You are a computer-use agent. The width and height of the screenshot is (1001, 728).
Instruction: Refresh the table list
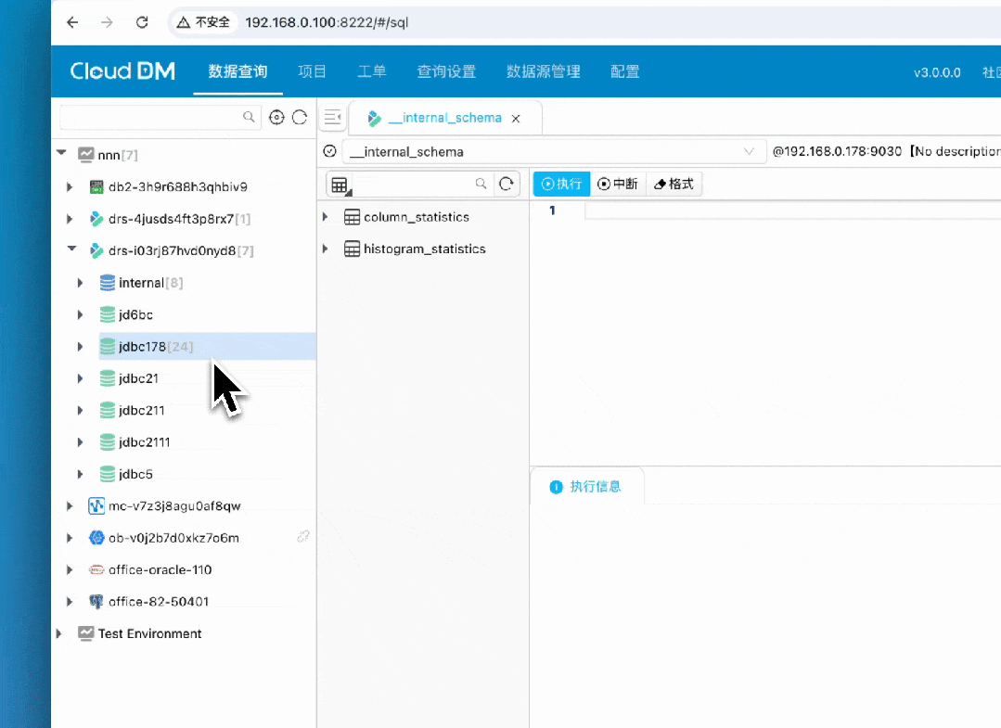coord(507,185)
